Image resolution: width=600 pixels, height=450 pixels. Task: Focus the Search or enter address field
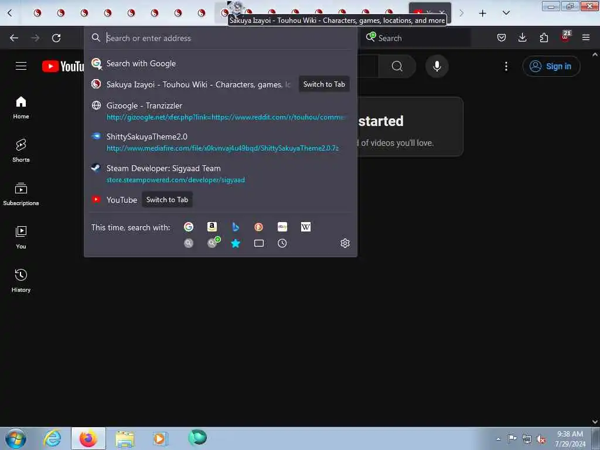point(220,38)
